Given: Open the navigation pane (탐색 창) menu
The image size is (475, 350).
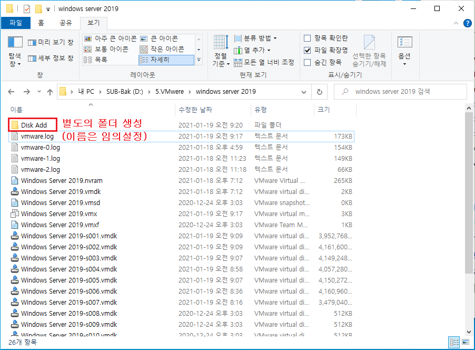Looking at the screenshot, I should pos(15,52).
